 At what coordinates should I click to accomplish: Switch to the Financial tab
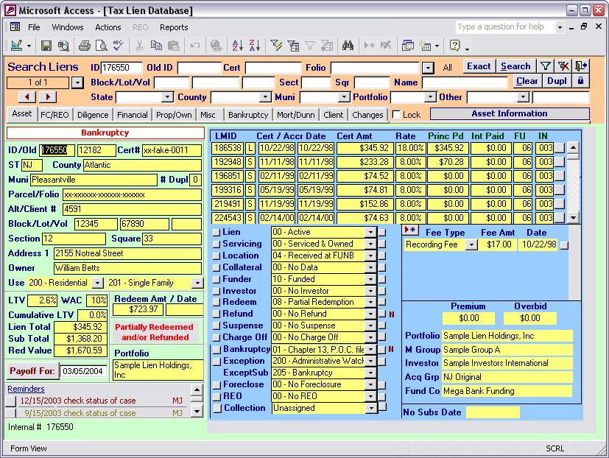[x=133, y=115]
